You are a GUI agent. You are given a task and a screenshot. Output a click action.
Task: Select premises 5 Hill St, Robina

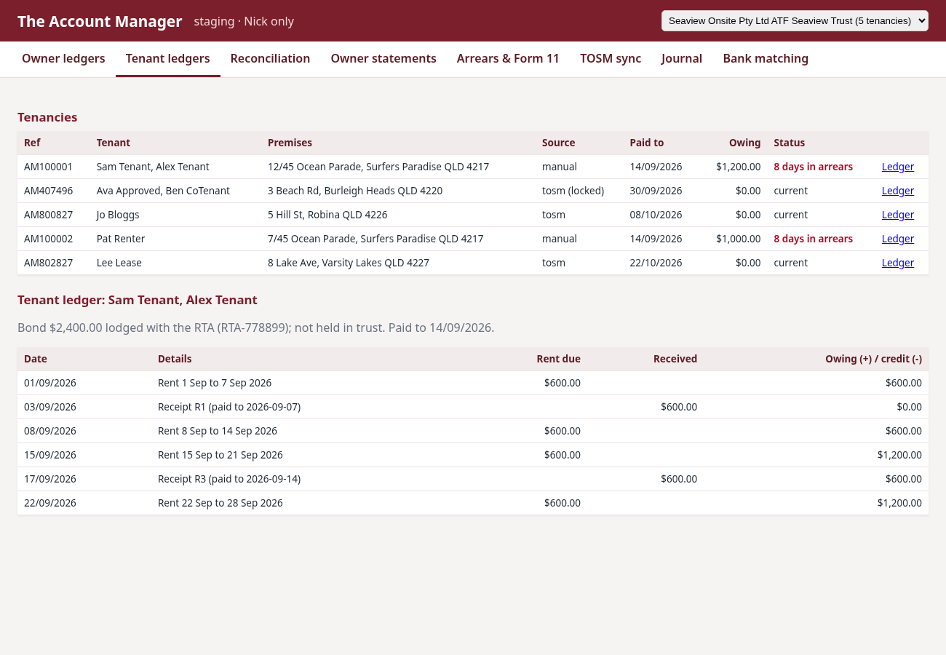[x=327, y=215]
